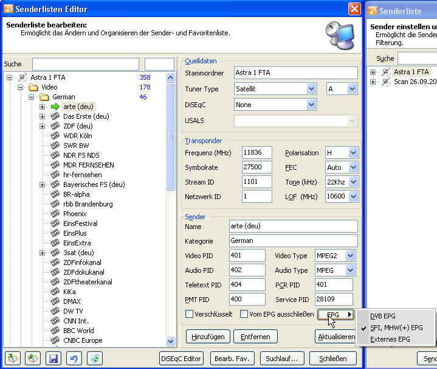
Task: Click the refresh list icon button
Action: pos(95,359)
